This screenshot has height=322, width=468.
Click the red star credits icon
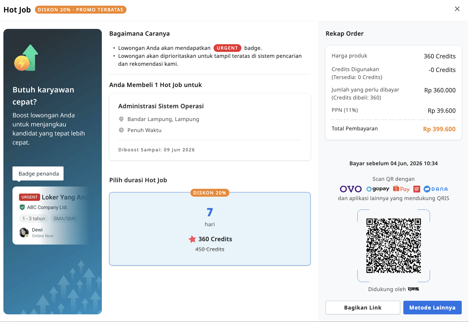[192, 239]
